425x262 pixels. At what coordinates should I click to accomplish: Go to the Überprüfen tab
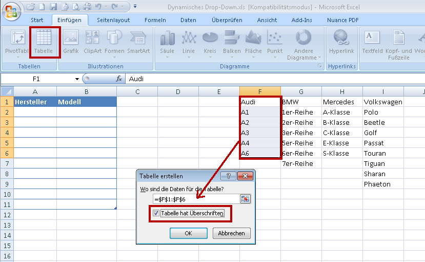click(x=227, y=20)
